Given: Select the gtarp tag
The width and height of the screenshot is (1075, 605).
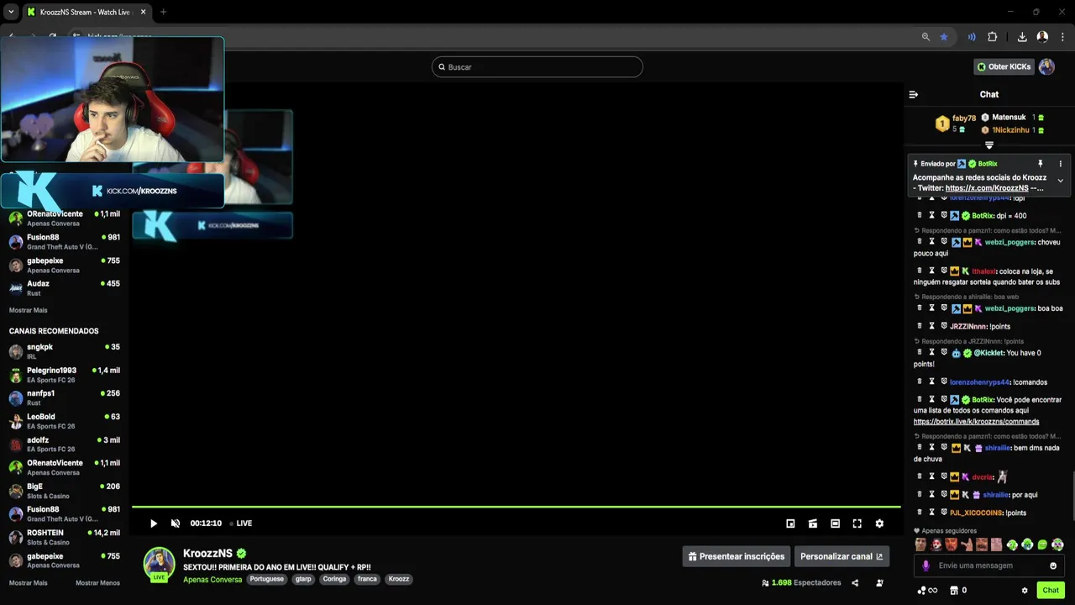Looking at the screenshot, I should [x=303, y=579].
